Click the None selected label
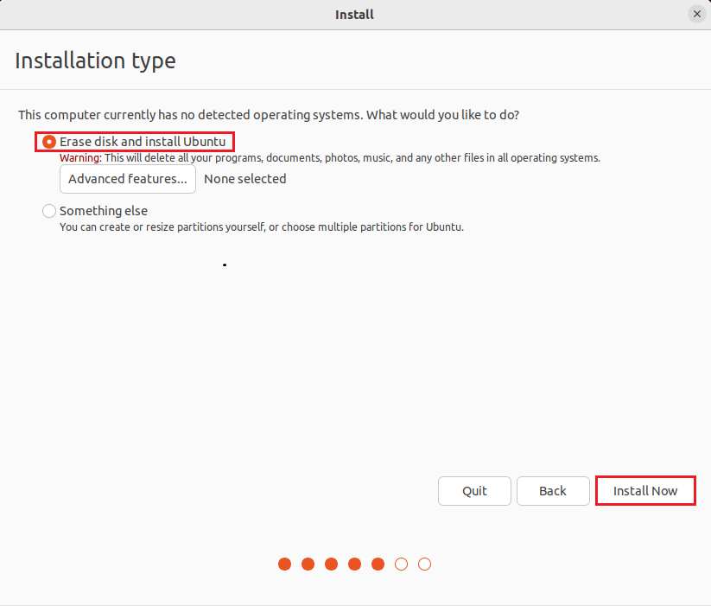This screenshot has height=606, width=711. [245, 179]
